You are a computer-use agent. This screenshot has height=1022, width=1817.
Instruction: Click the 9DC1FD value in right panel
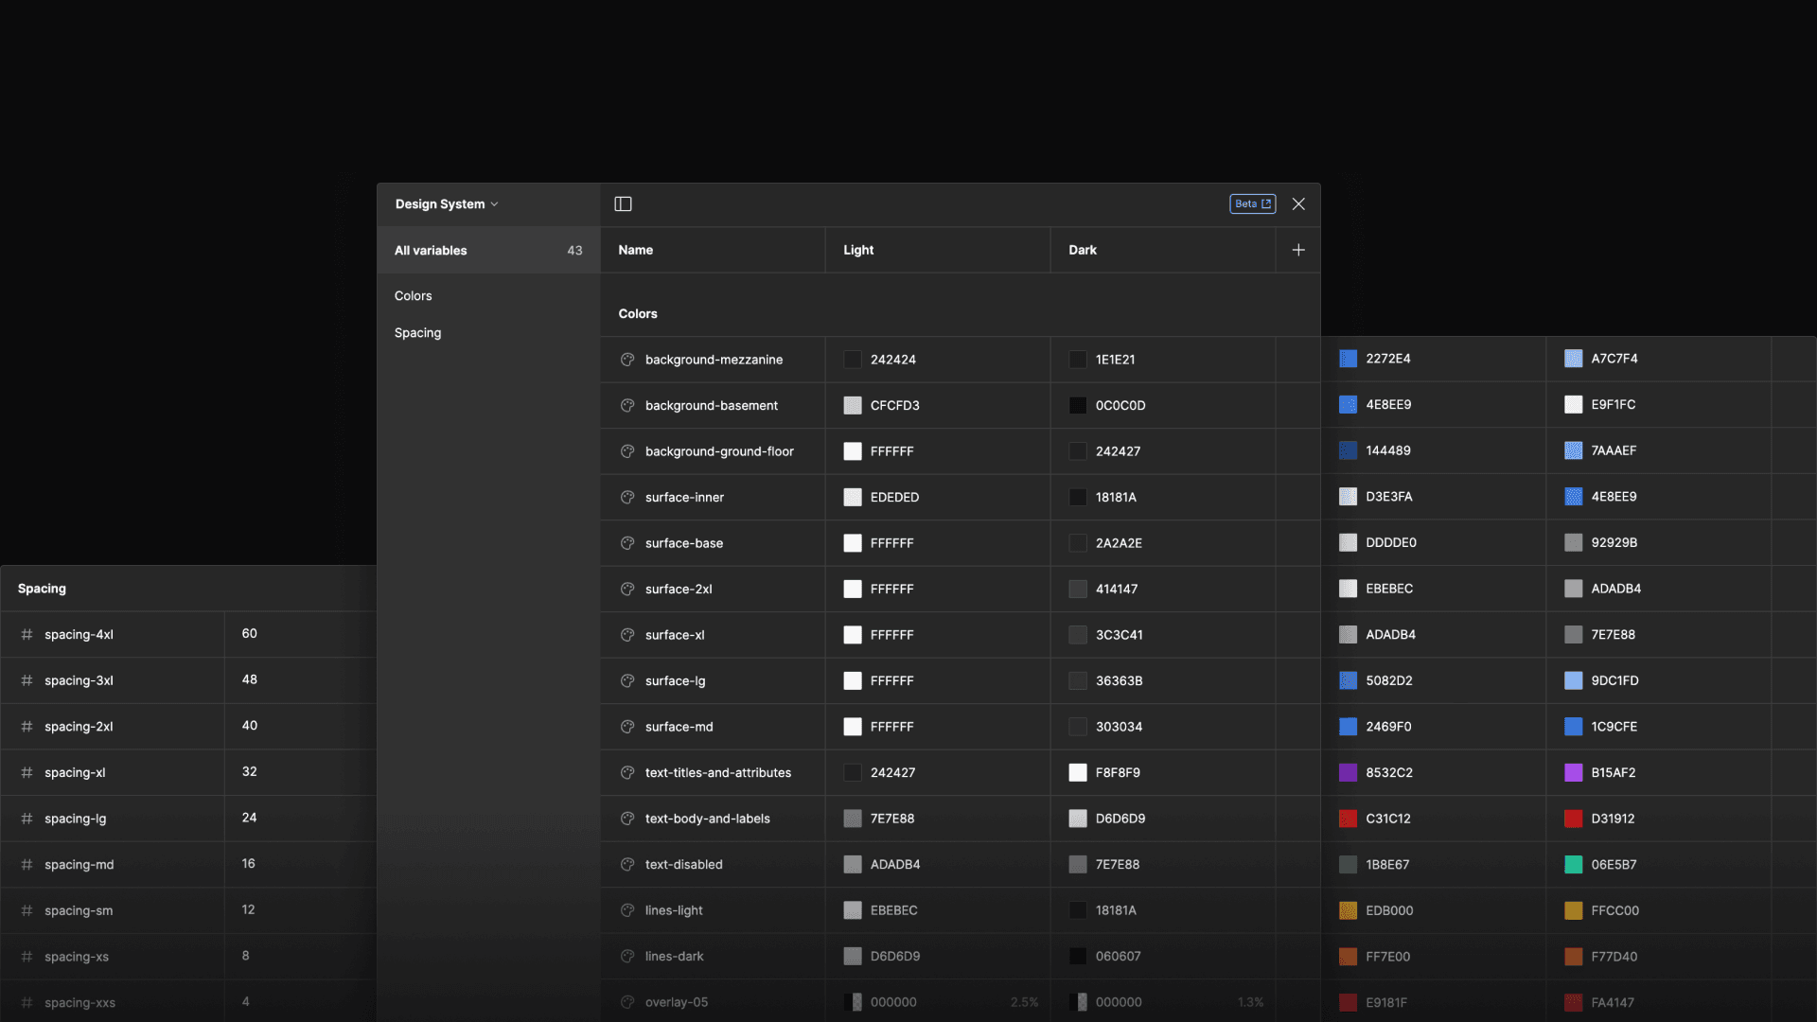[x=1614, y=680]
